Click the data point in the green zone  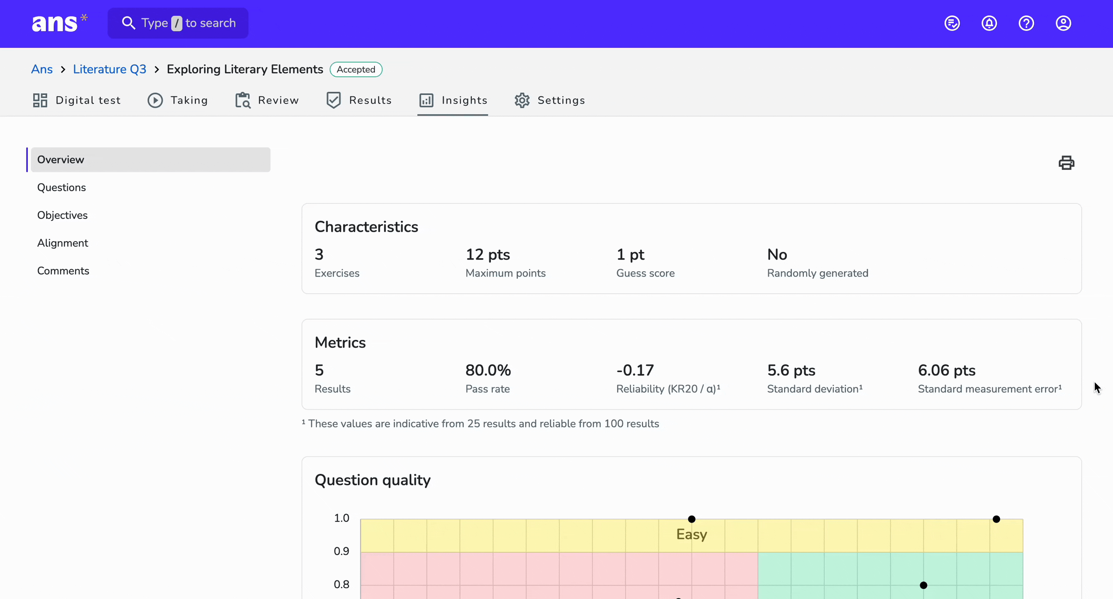tap(923, 585)
